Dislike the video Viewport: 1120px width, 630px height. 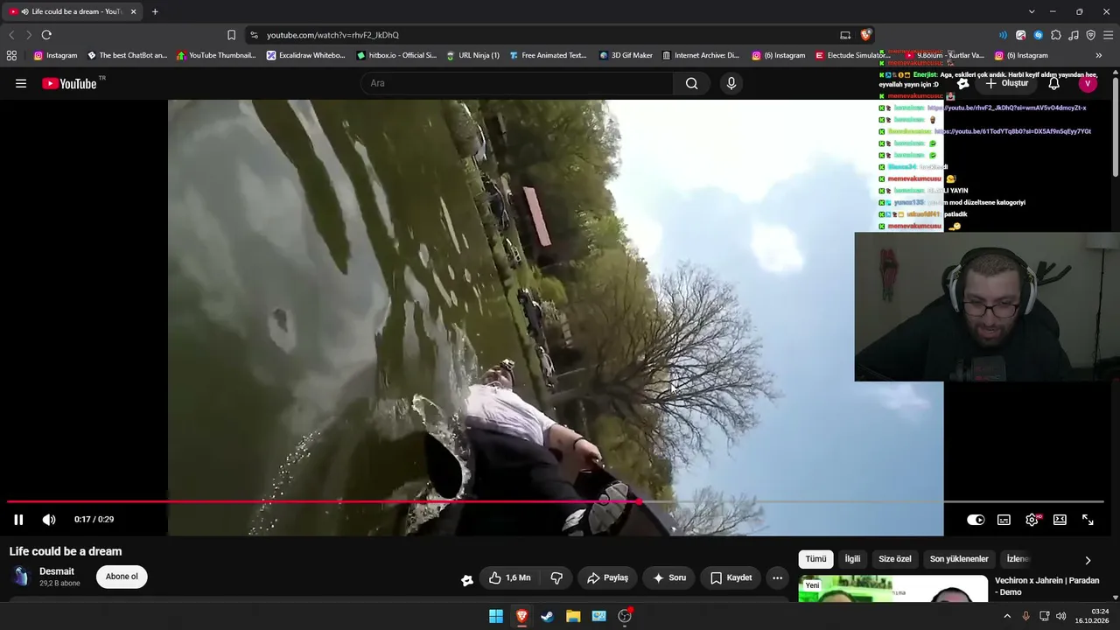(x=556, y=577)
